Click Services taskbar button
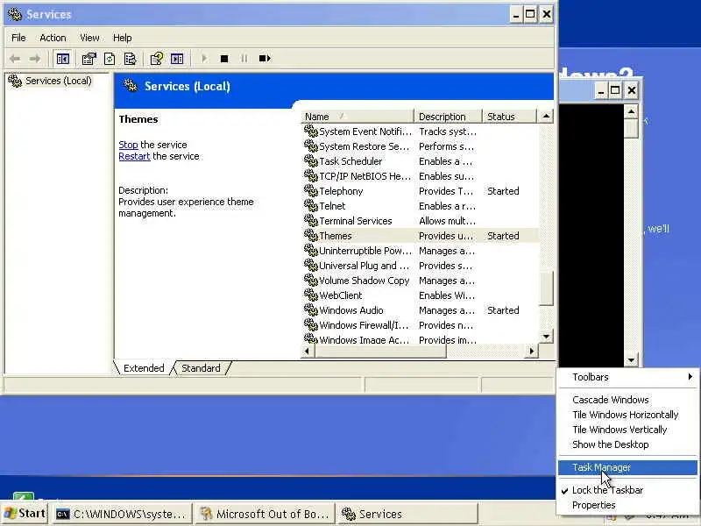Screen dimensions: 701x526 click(x=407, y=515)
